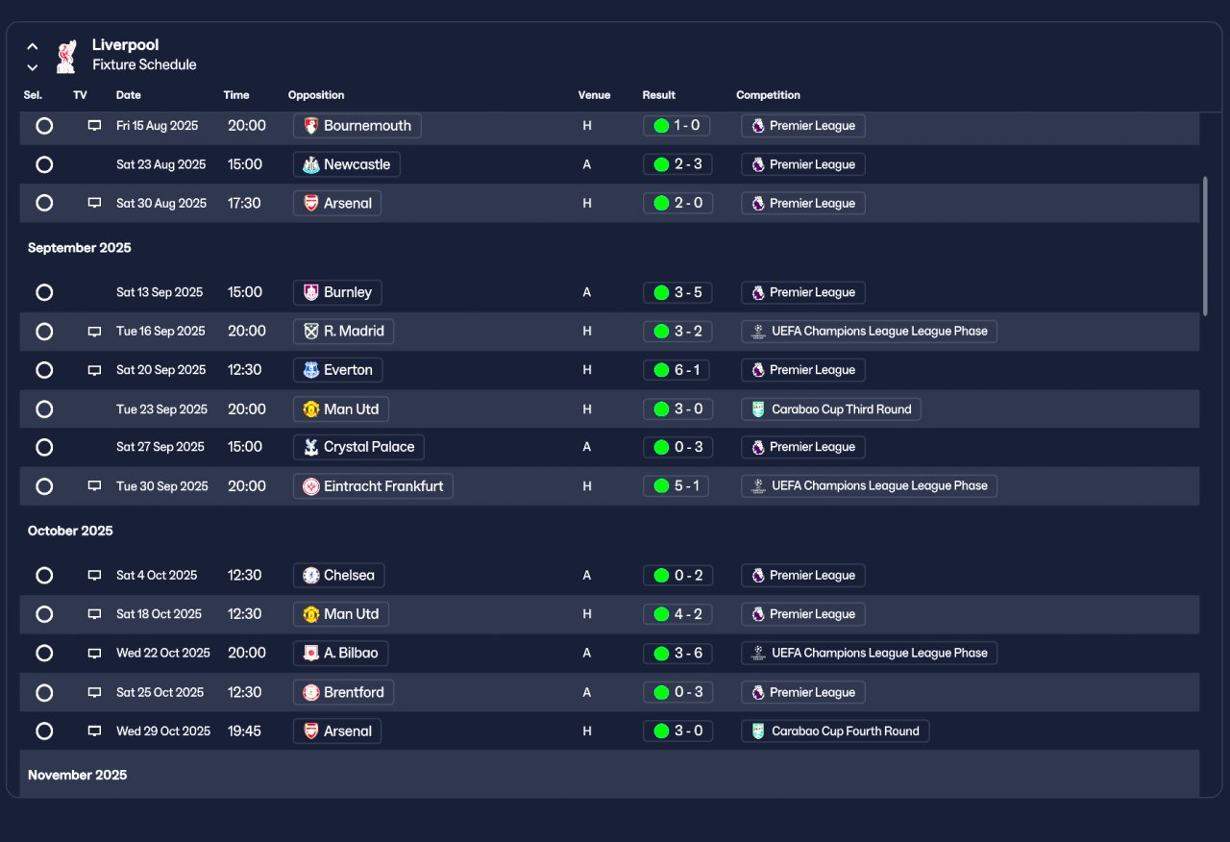
Task: Click the TV icon for Sat 20 Sep fixture
Action: click(94, 370)
